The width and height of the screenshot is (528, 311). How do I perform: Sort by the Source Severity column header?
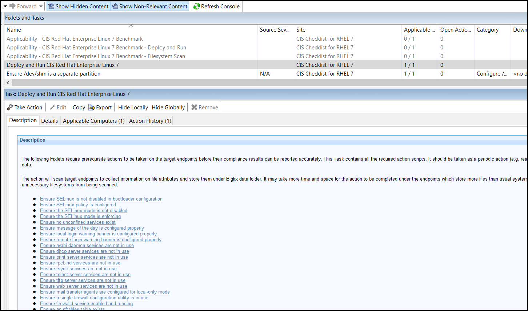(x=276, y=30)
